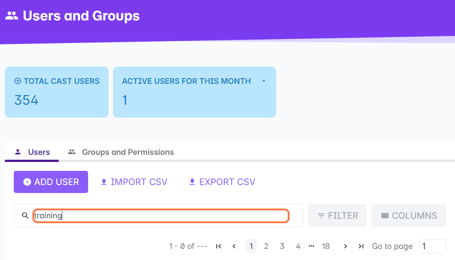Open the Filter options

[x=337, y=216]
